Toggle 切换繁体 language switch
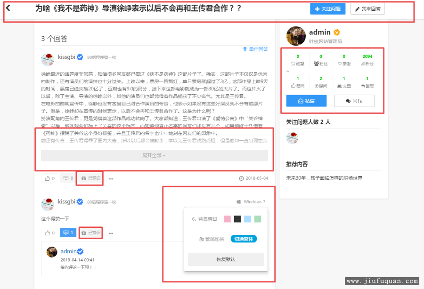The width and height of the screenshot is (424, 289). pyautogui.click(x=244, y=239)
